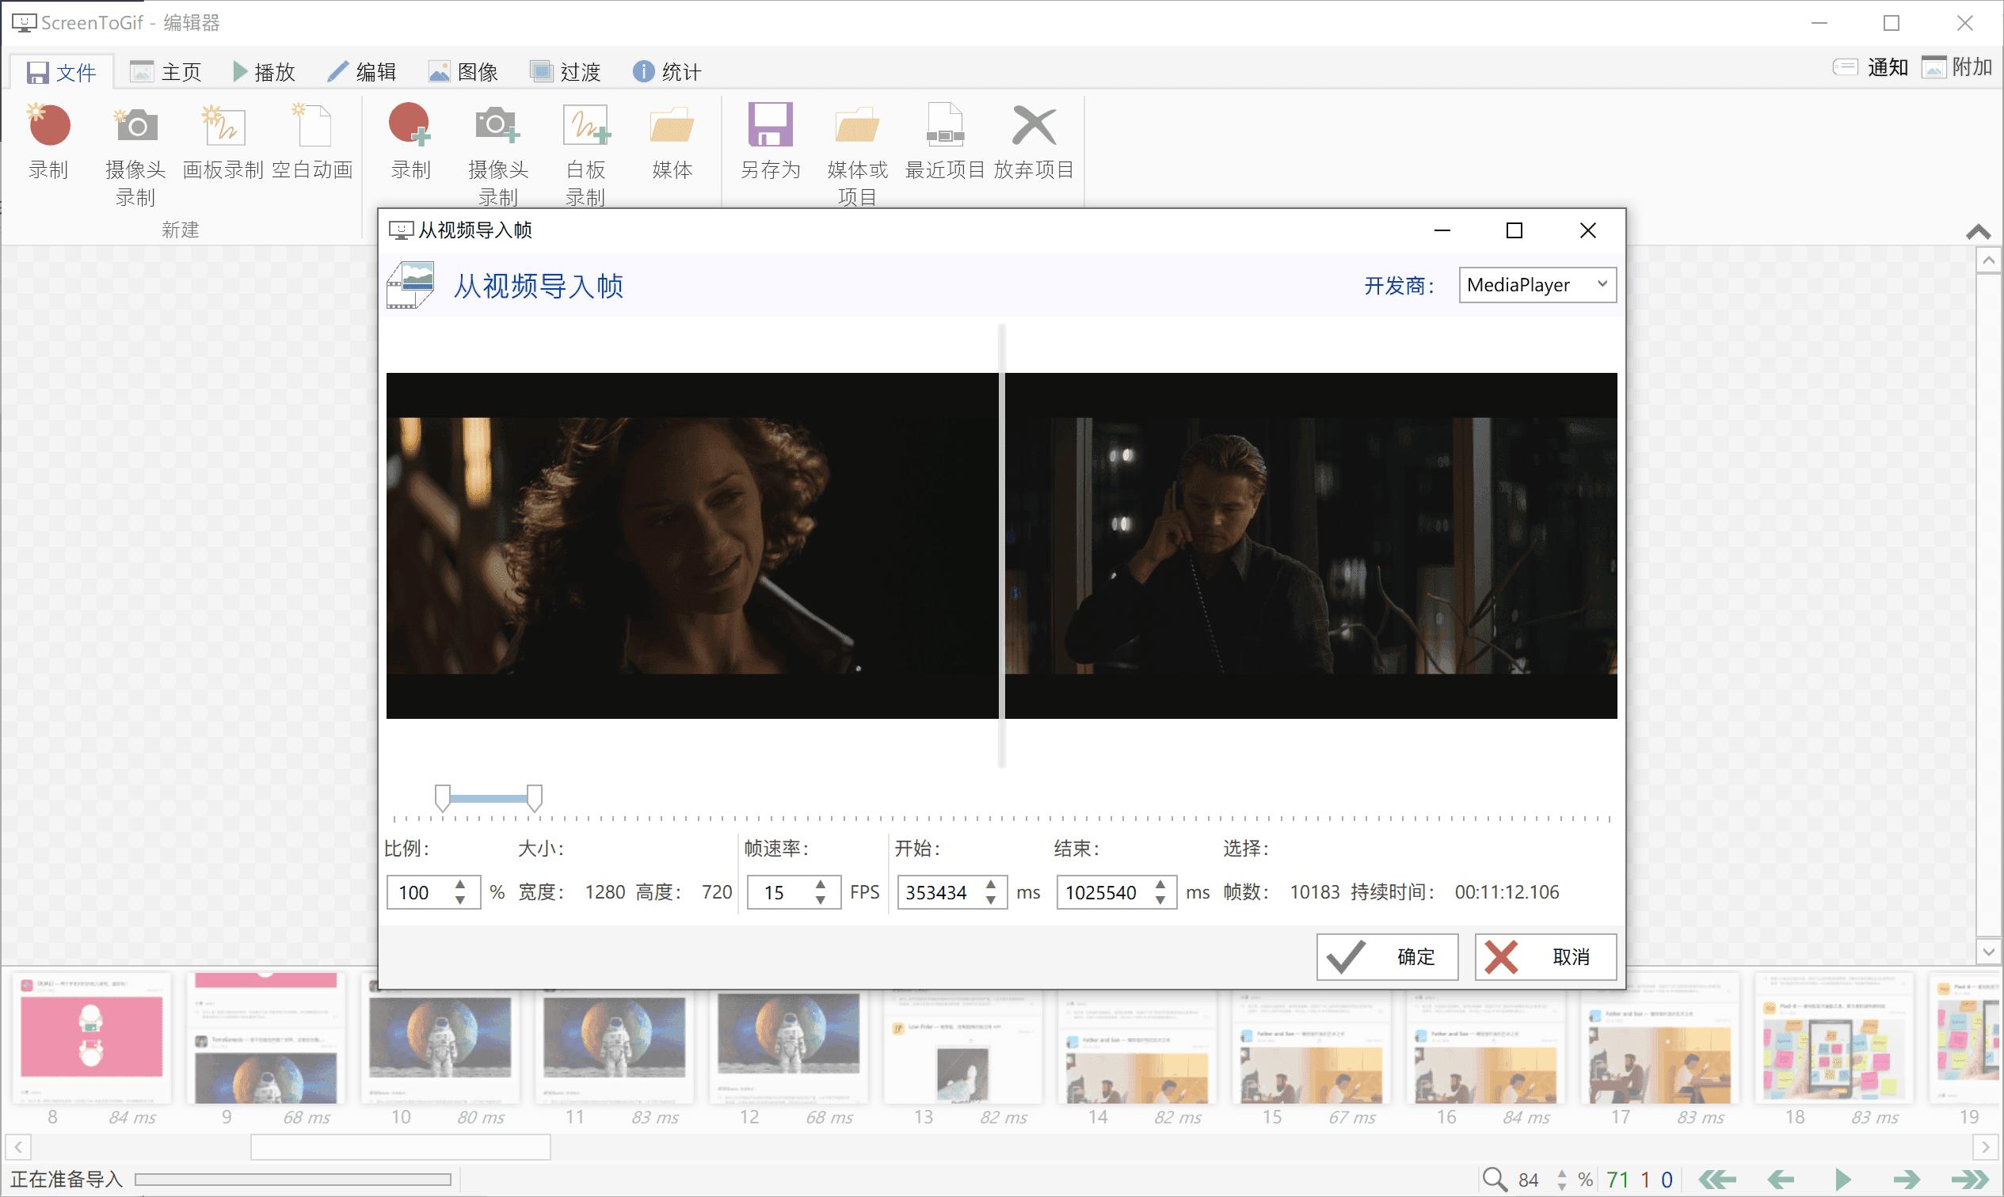Decrease 比例 scale with down arrow
The height and width of the screenshot is (1197, 2004).
coord(460,900)
